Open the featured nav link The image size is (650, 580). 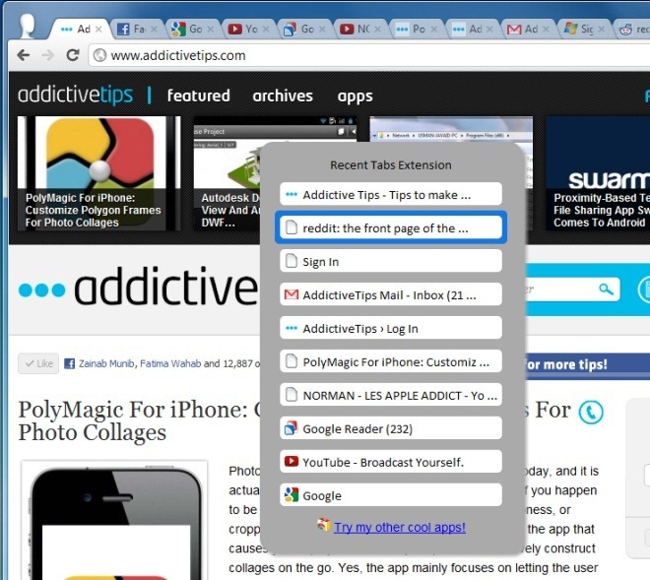[199, 96]
